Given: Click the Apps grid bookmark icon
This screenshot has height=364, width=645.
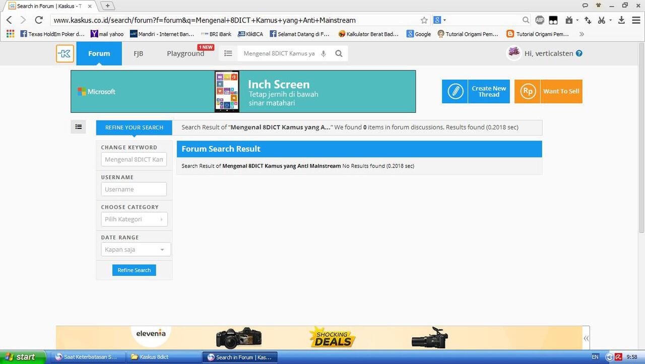Looking at the screenshot, I should click(10, 34).
